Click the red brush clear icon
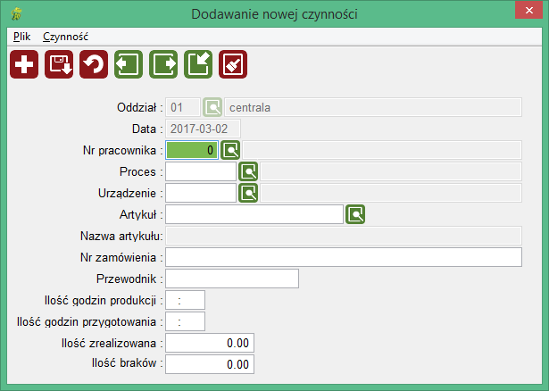 pyautogui.click(x=233, y=65)
